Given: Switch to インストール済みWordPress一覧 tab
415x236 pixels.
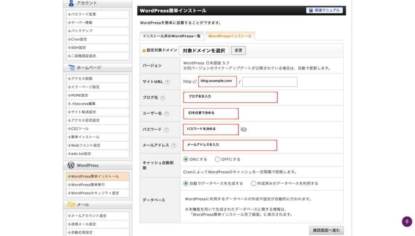Looking at the screenshot, I should [x=171, y=36].
